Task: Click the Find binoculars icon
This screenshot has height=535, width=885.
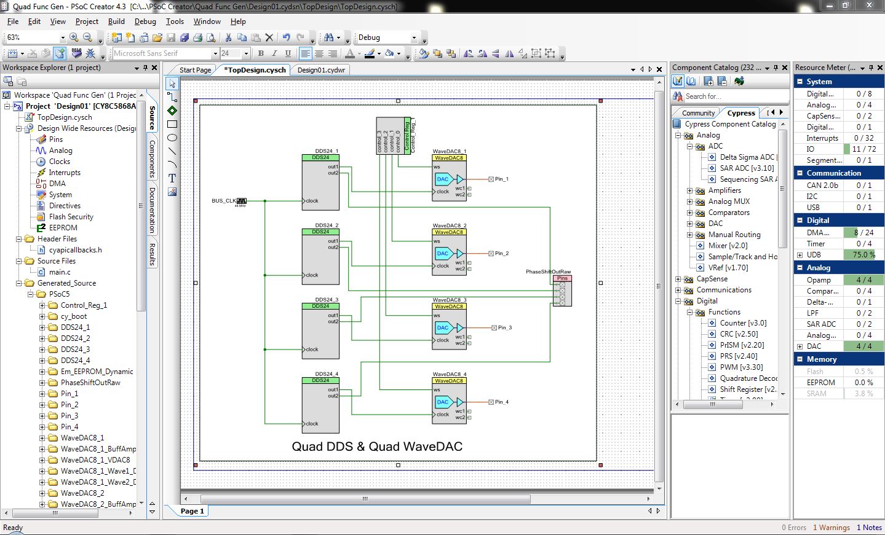Action: coord(329,37)
